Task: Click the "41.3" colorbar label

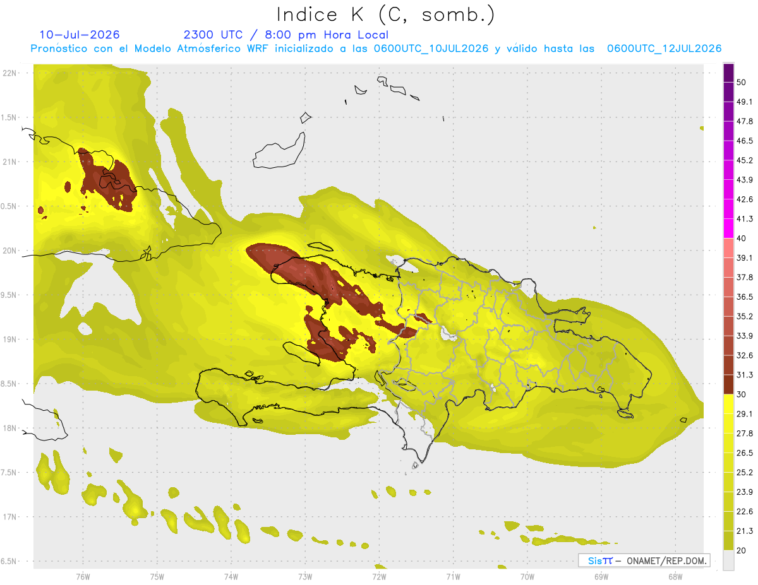Action: point(745,219)
